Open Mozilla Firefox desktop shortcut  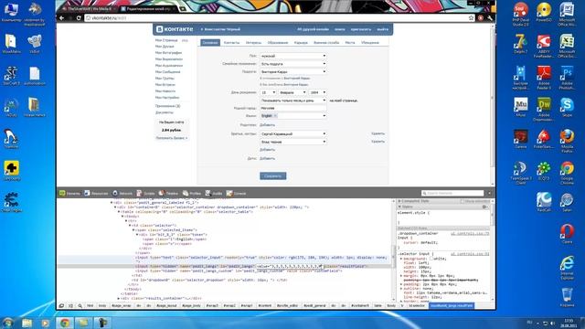(x=567, y=142)
